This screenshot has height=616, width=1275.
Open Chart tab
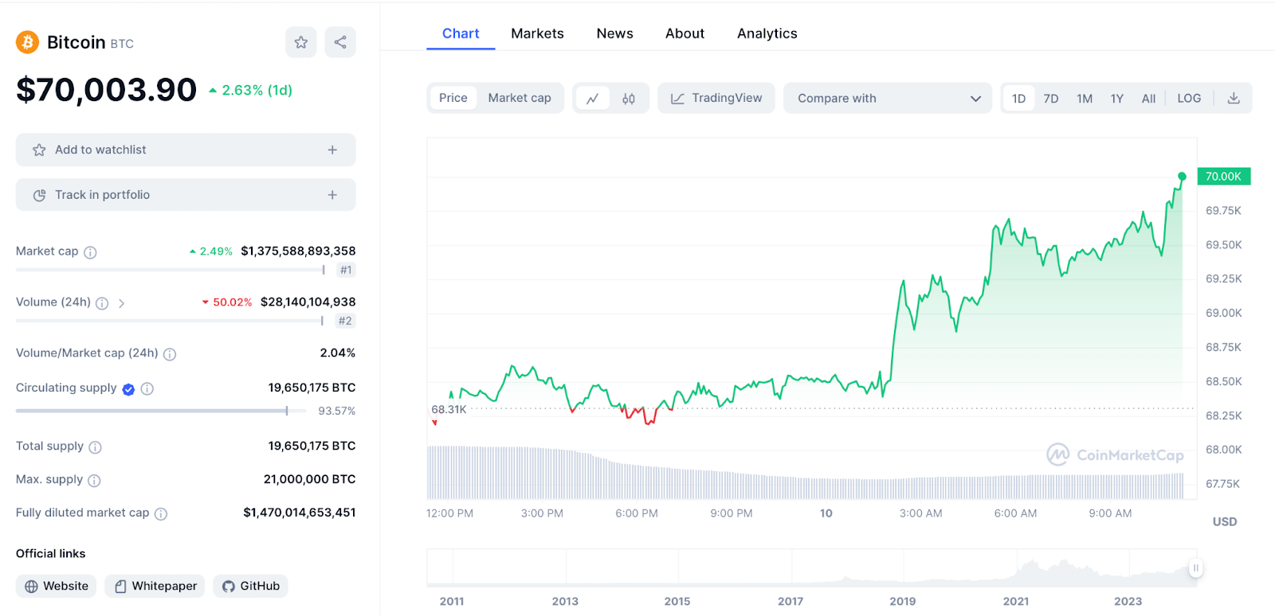click(461, 33)
